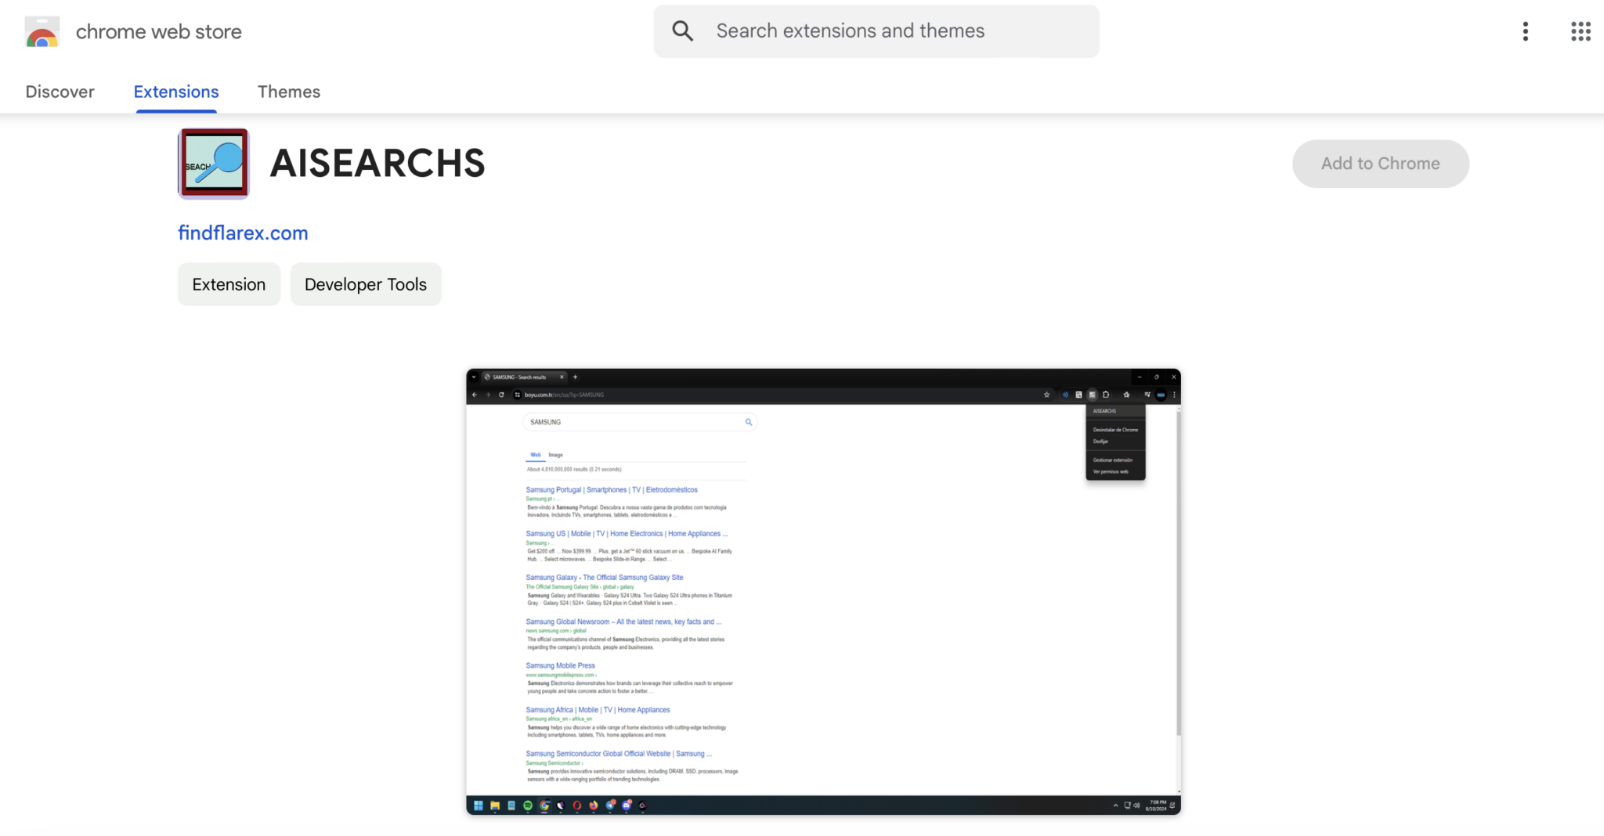Open the Developer Tools category

(x=365, y=284)
